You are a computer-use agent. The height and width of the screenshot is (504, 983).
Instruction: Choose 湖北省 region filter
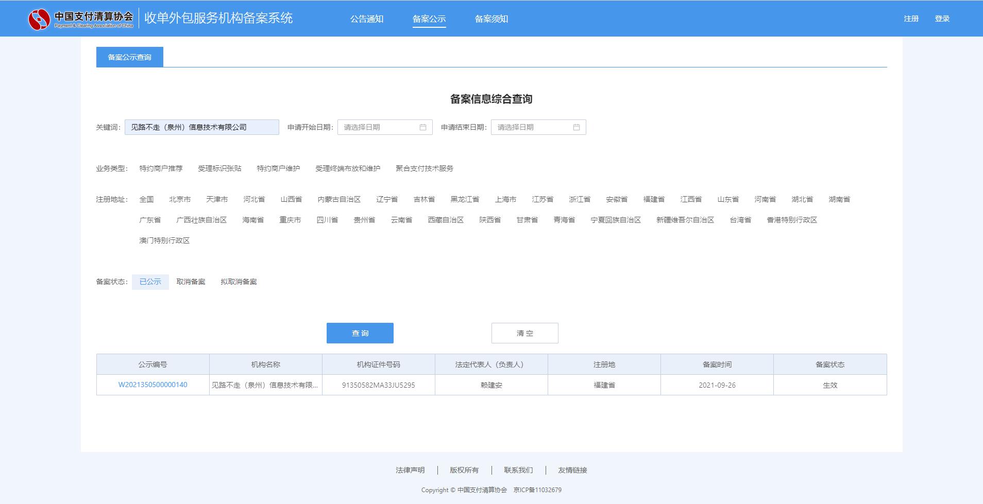coord(802,199)
